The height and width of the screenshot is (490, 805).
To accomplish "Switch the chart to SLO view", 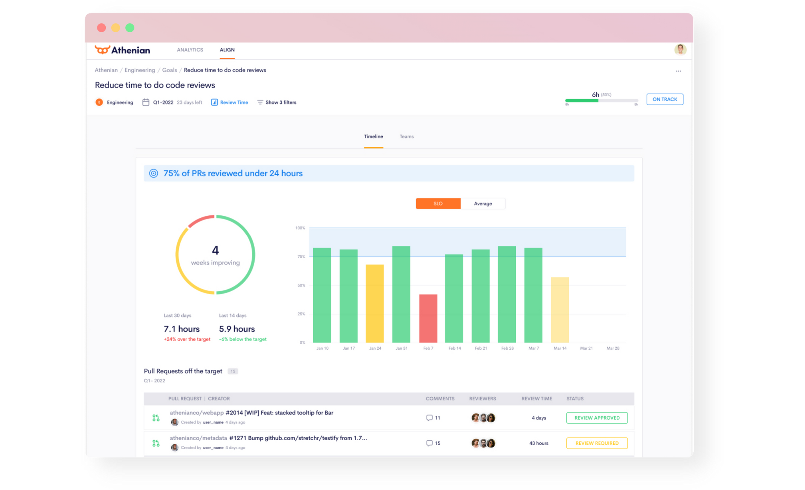I will (x=438, y=204).
